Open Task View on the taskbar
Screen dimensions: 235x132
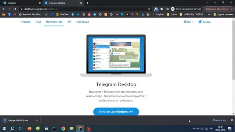click(21, 129)
